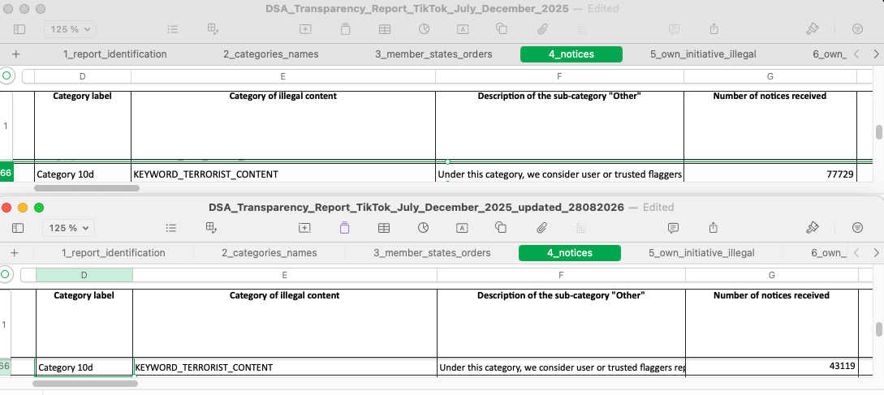Click Pivot Table icon in background window
Image resolution: width=884 pixels, height=395 pixels.
[x=213, y=28]
